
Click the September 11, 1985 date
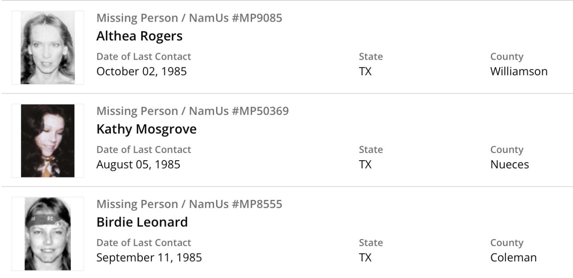point(149,258)
